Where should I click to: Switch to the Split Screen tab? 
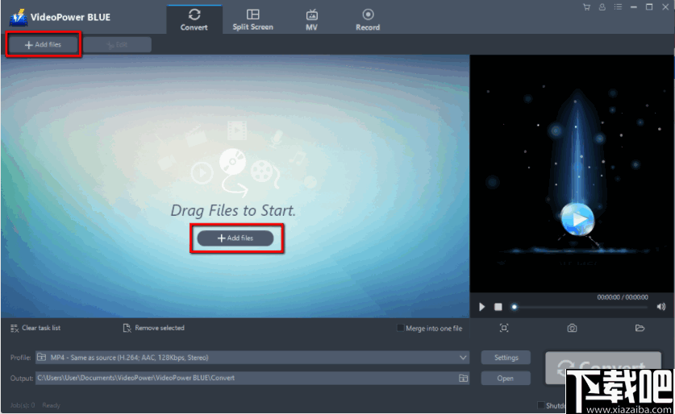tap(252, 20)
